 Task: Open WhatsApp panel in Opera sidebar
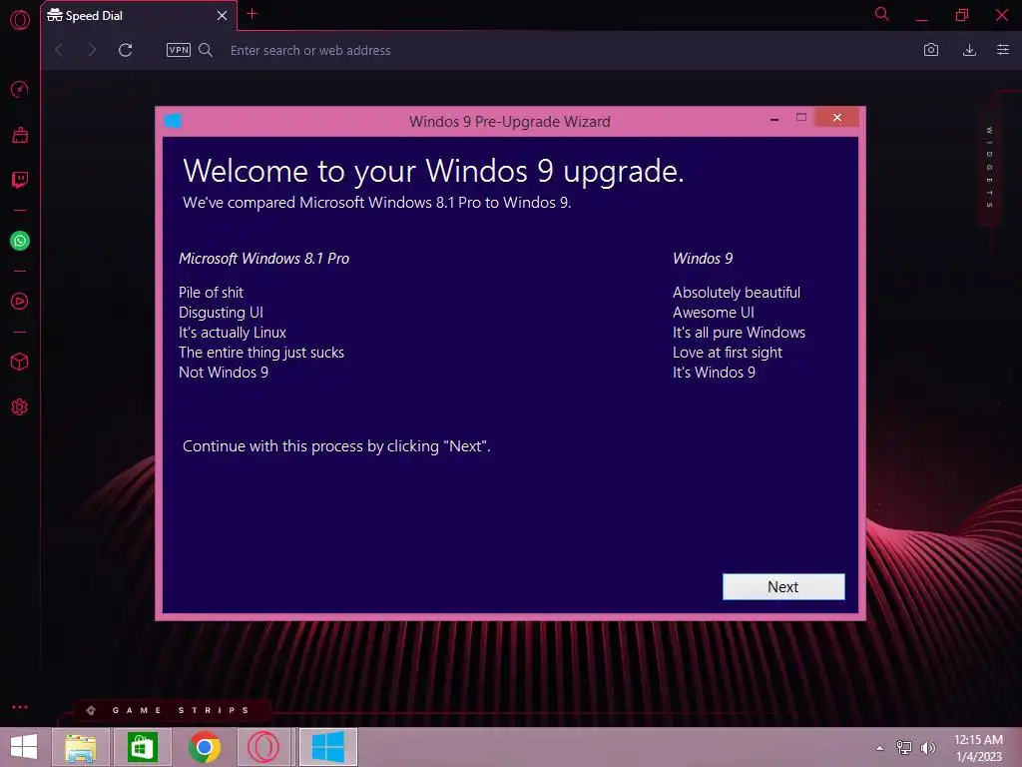(x=20, y=241)
